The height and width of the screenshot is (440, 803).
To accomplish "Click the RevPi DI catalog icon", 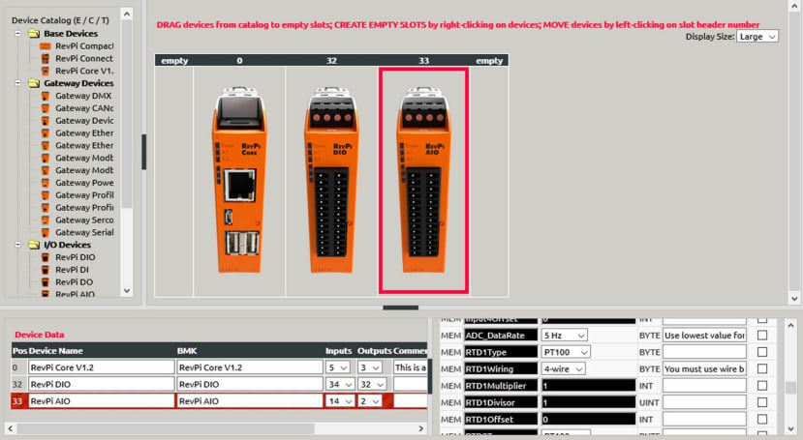I will click(46, 269).
